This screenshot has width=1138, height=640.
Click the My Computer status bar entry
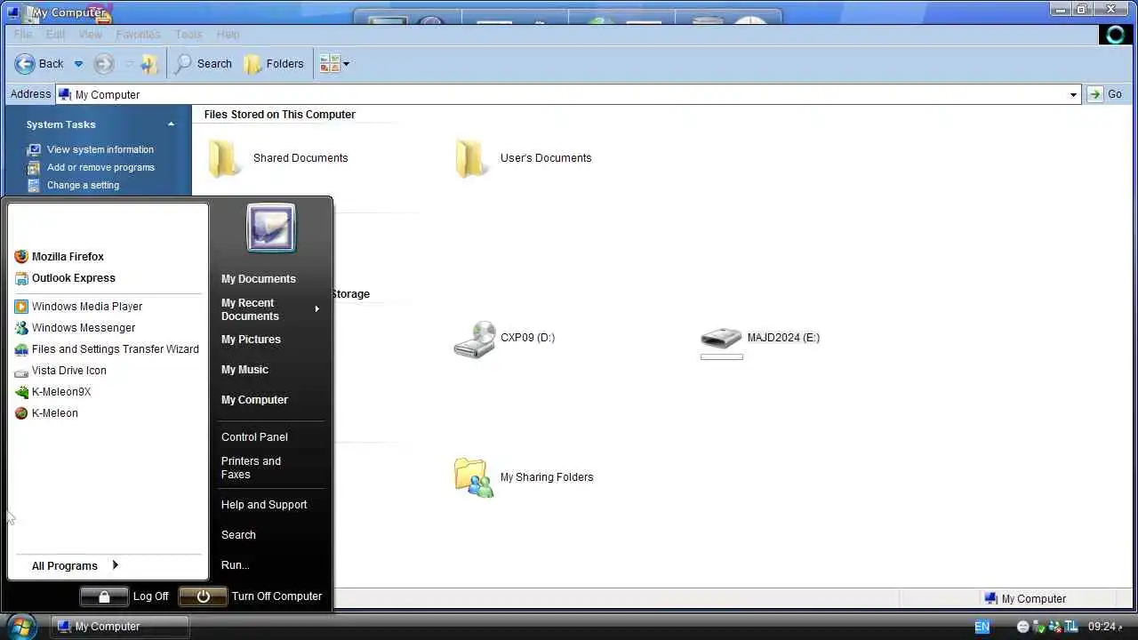point(1025,598)
